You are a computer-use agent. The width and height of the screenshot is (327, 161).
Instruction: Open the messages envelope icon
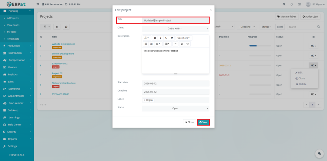[299, 4]
